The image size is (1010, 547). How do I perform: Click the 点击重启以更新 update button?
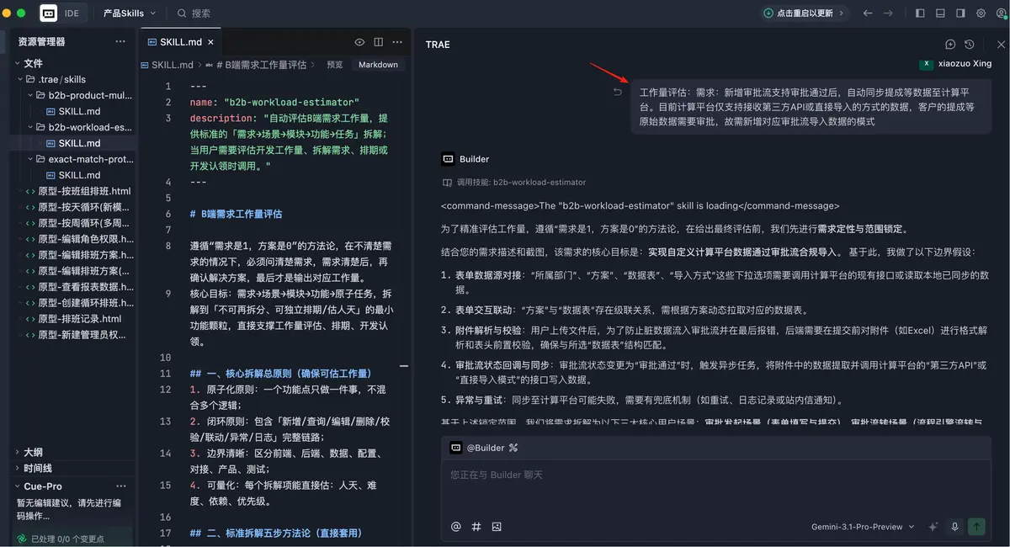click(x=804, y=13)
